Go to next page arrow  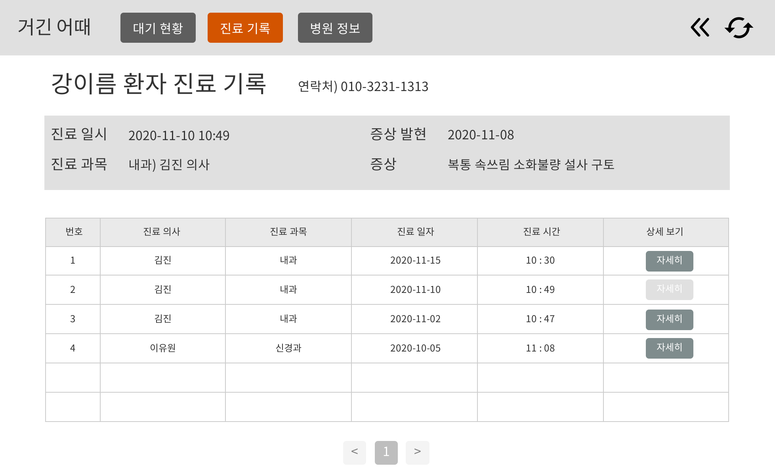[417, 452]
